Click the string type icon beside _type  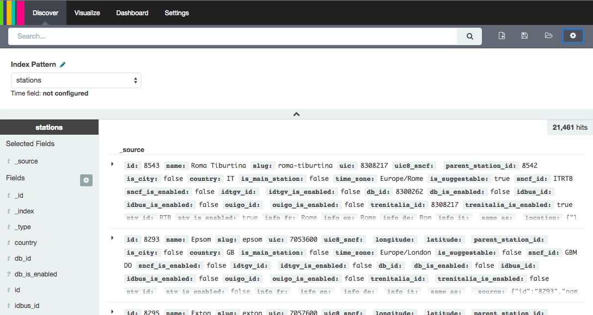click(x=9, y=227)
